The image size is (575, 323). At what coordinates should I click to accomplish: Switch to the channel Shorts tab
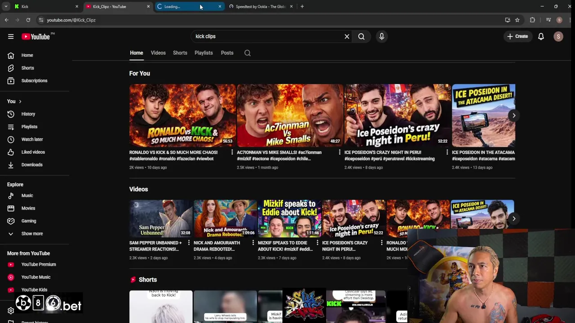[x=180, y=53]
